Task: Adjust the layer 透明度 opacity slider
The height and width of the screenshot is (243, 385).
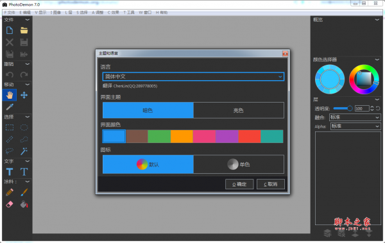Action: pyautogui.click(x=343, y=108)
